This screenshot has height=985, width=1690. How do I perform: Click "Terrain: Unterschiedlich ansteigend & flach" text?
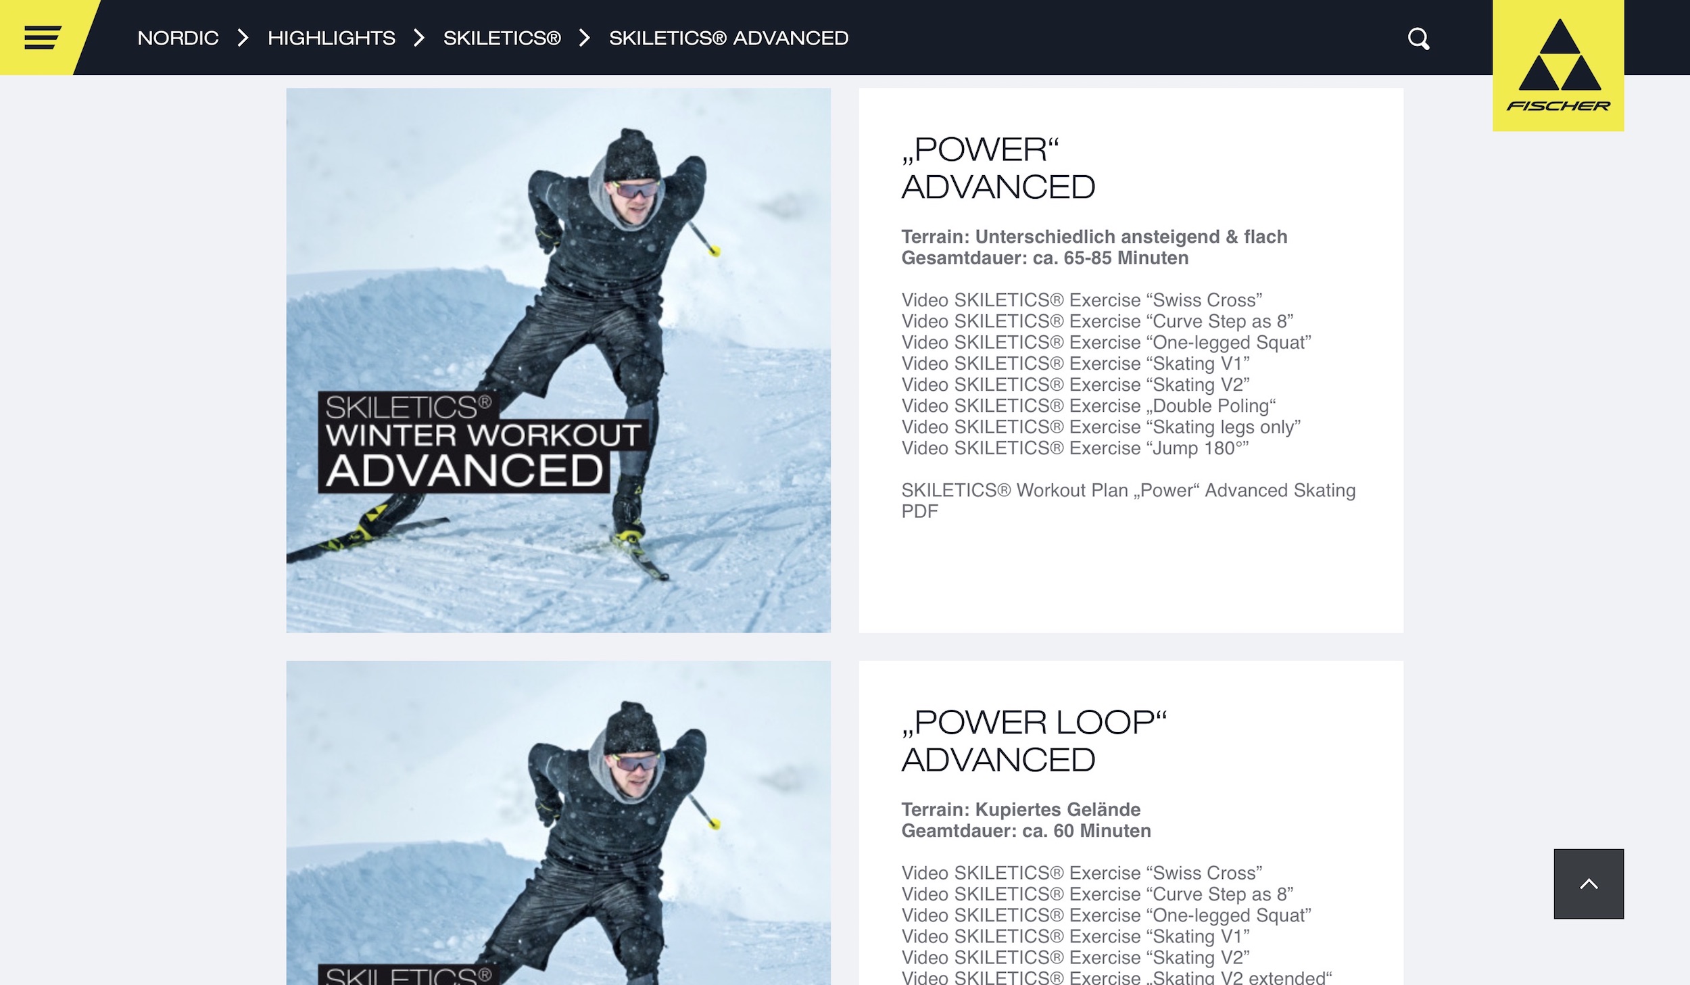pyautogui.click(x=1094, y=237)
